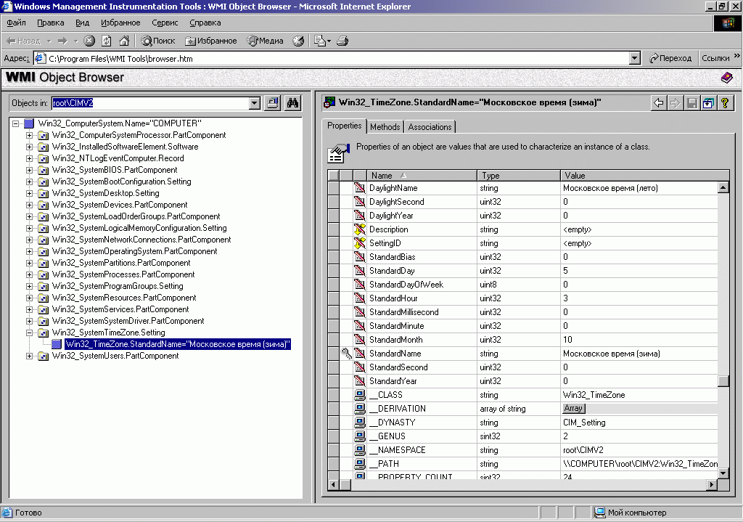Open the Вид menu
Image resolution: width=743 pixels, height=522 pixels.
(x=83, y=23)
